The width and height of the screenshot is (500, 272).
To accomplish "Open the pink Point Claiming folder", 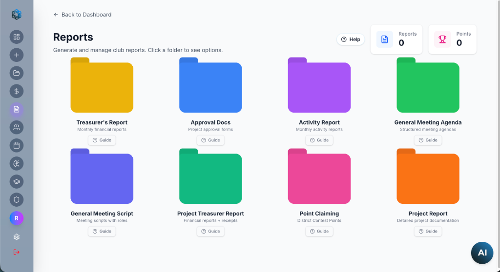I will coord(319,177).
